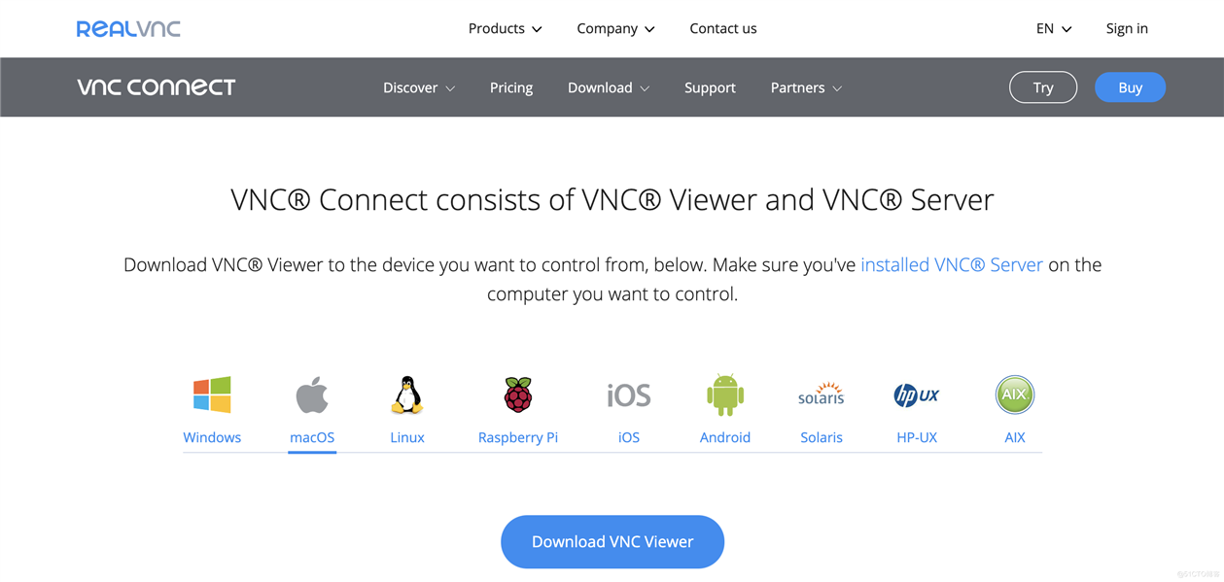This screenshot has height=582, width=1224.
Task: Expand the Products dropdown menu
Action: [506, 28]
